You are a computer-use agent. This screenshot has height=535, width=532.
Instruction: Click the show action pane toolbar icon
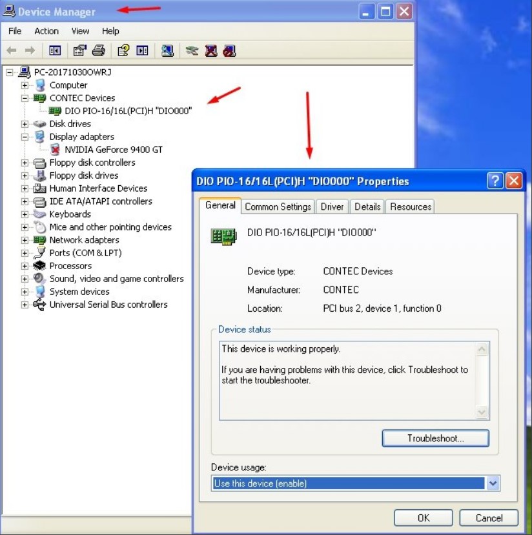point(142,51)
